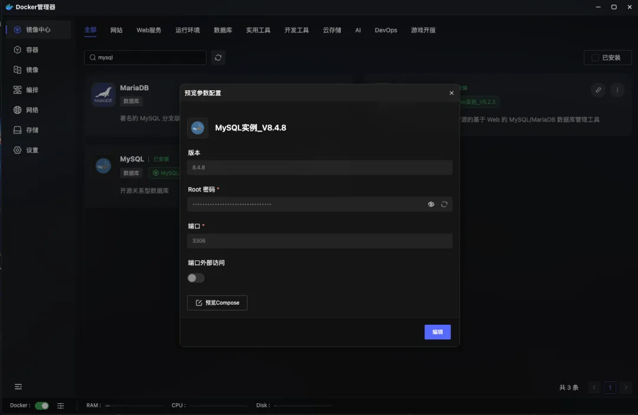Enable the 端口外部访问 switch
The image size is (638, 415).
(196, 278)
